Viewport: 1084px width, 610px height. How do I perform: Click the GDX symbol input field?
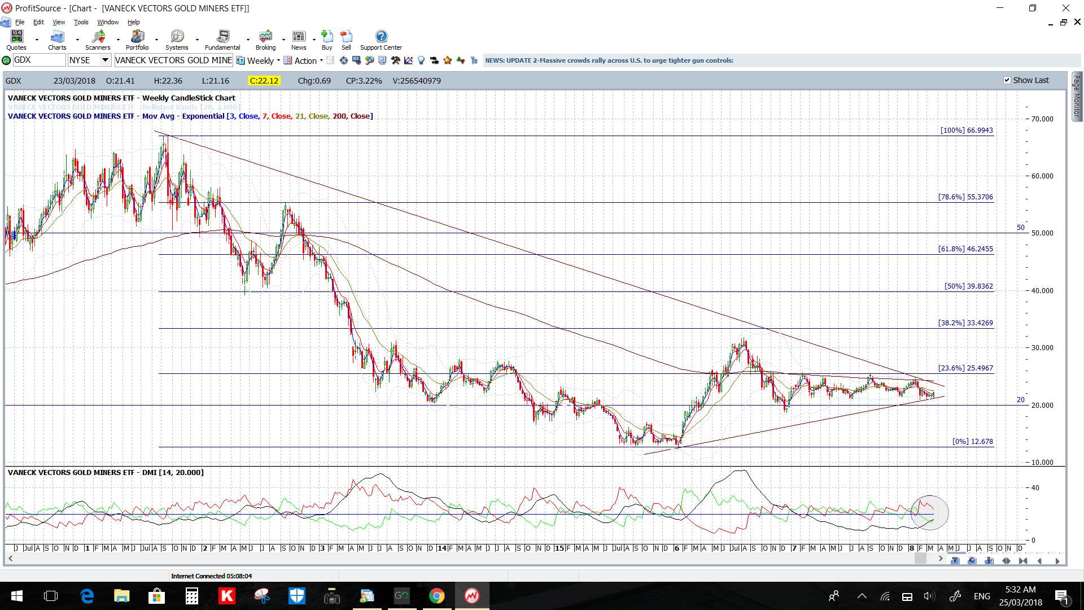pos(38,60)
